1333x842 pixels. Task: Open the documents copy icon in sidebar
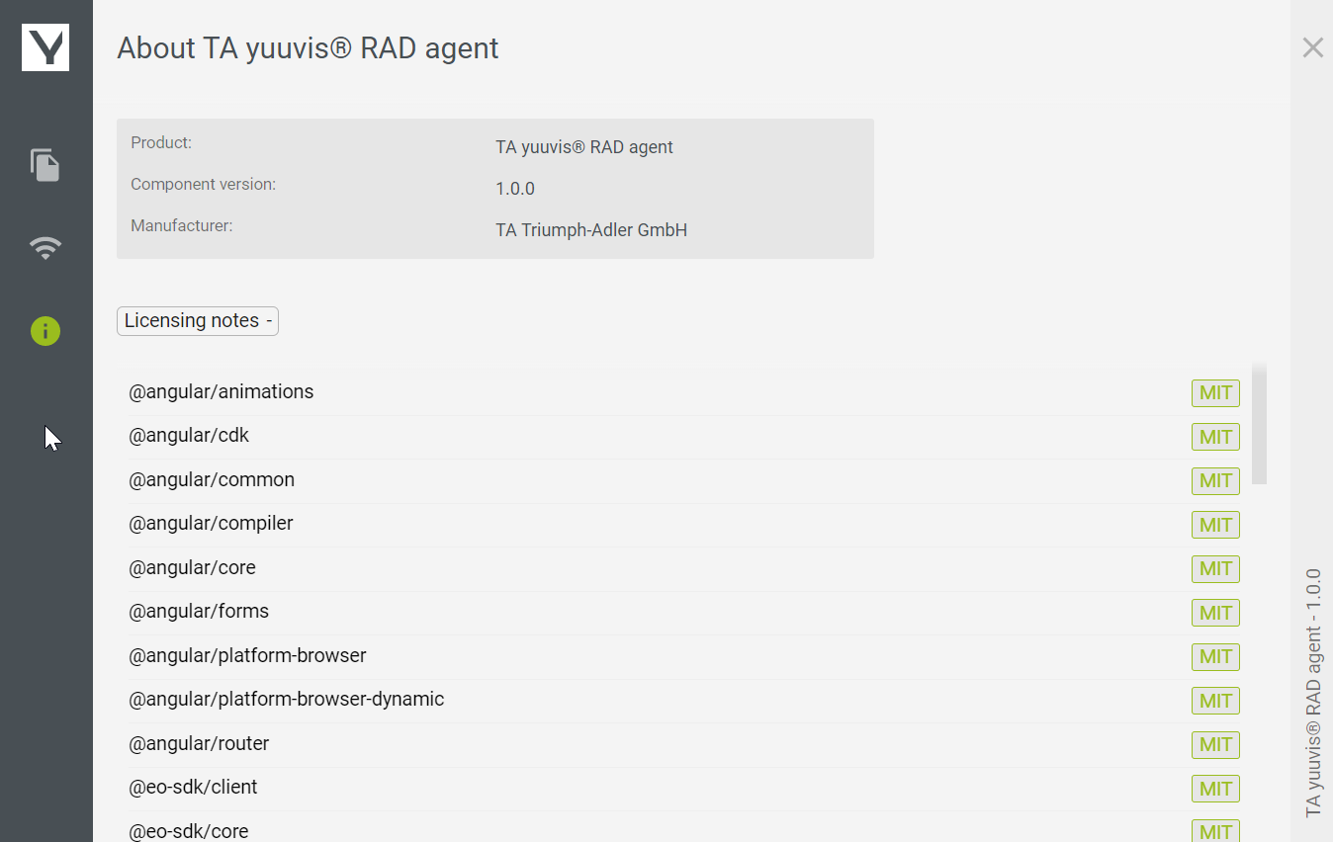tap(45, 165)
